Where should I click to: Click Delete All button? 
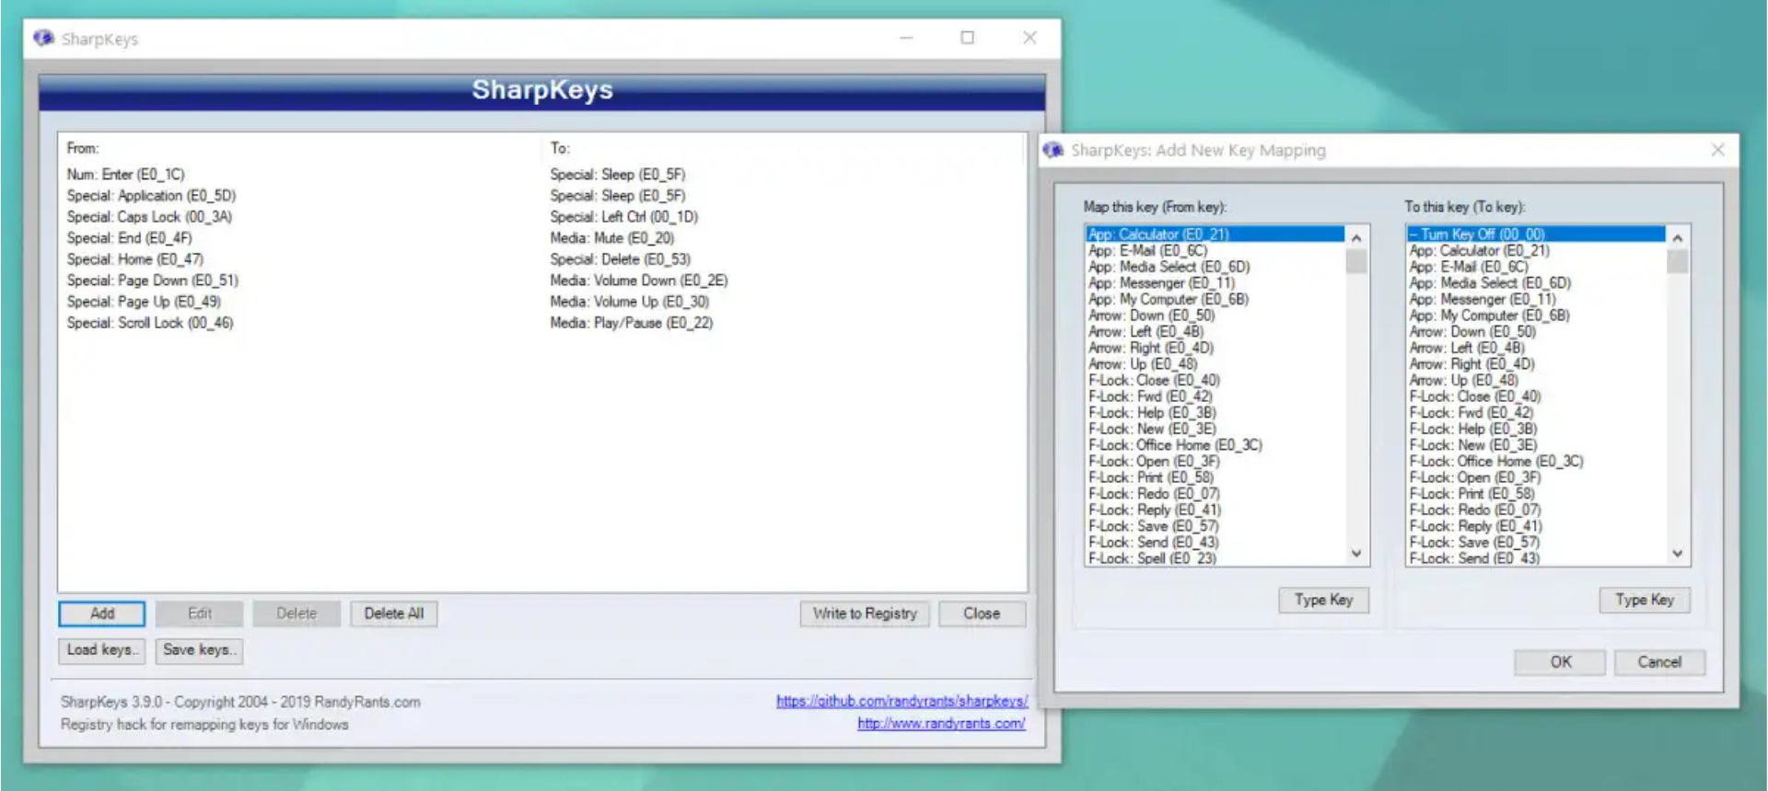[x=394, y=613]
